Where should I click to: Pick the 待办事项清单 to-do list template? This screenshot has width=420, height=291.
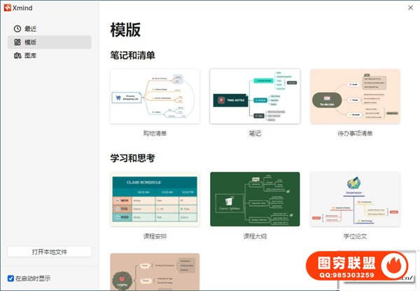[355, 96]
